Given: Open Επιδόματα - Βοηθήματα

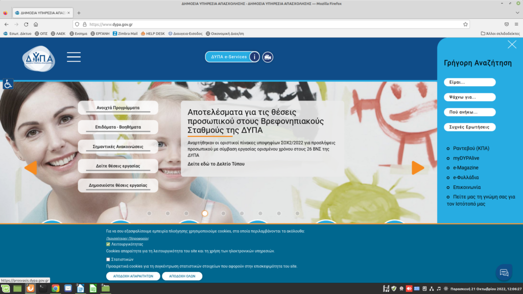Looking at the screenshot, I should 118,127.
